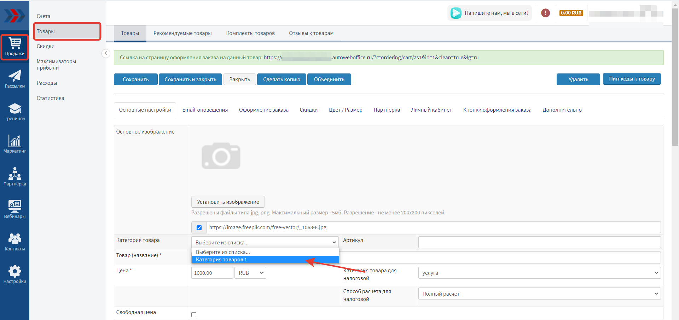The height and width of the screenshot is (320, 679).
Task: Click the Сохранить и закрыть button
Action: (x=190, y=79)
